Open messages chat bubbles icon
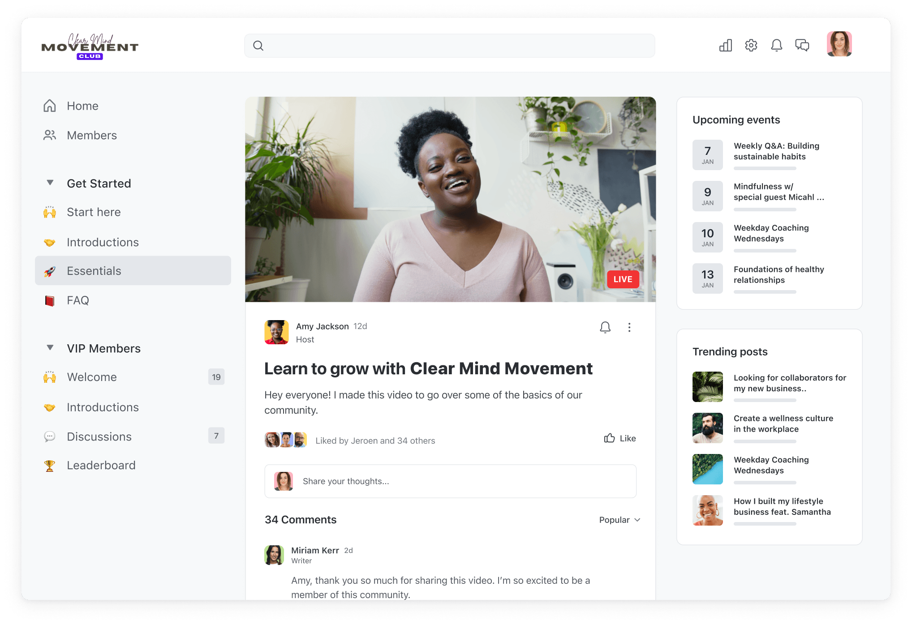The height and width of the screenshot is (625, 912). (802, 45)
